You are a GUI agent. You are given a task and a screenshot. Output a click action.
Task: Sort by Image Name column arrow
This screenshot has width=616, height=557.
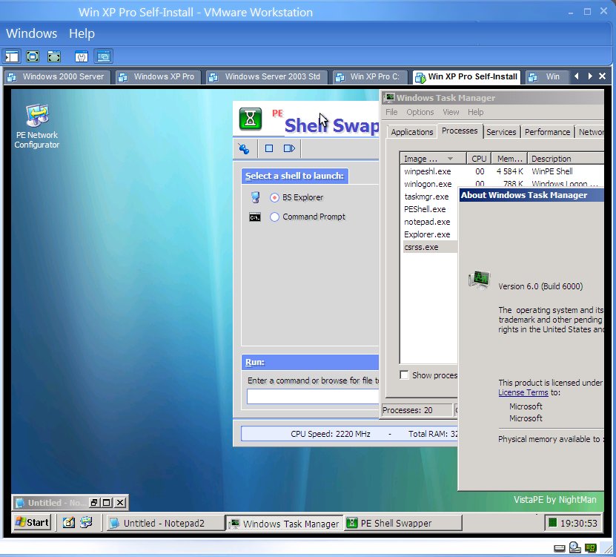pos(450,159)
